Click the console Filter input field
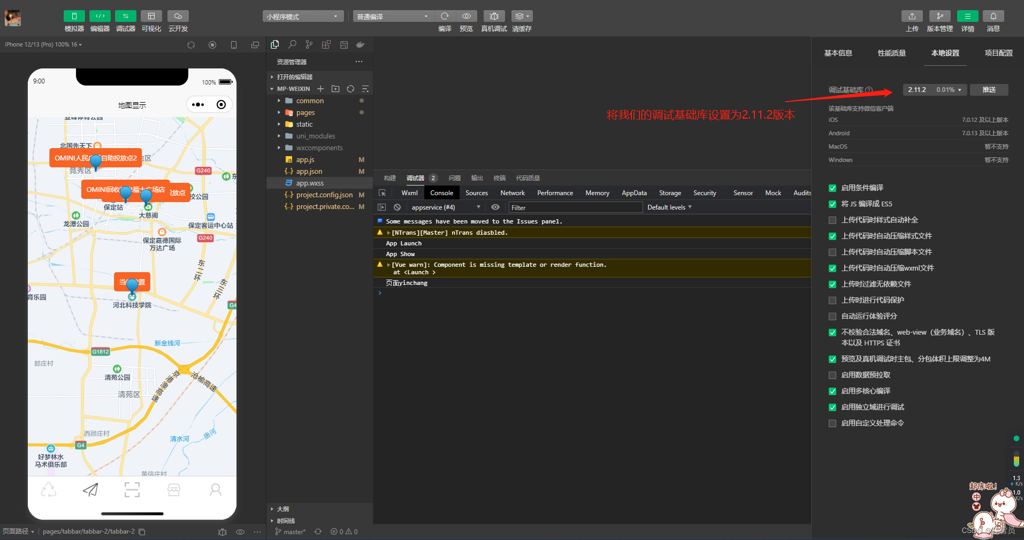 pyautogui.click(x=575, y=207)
